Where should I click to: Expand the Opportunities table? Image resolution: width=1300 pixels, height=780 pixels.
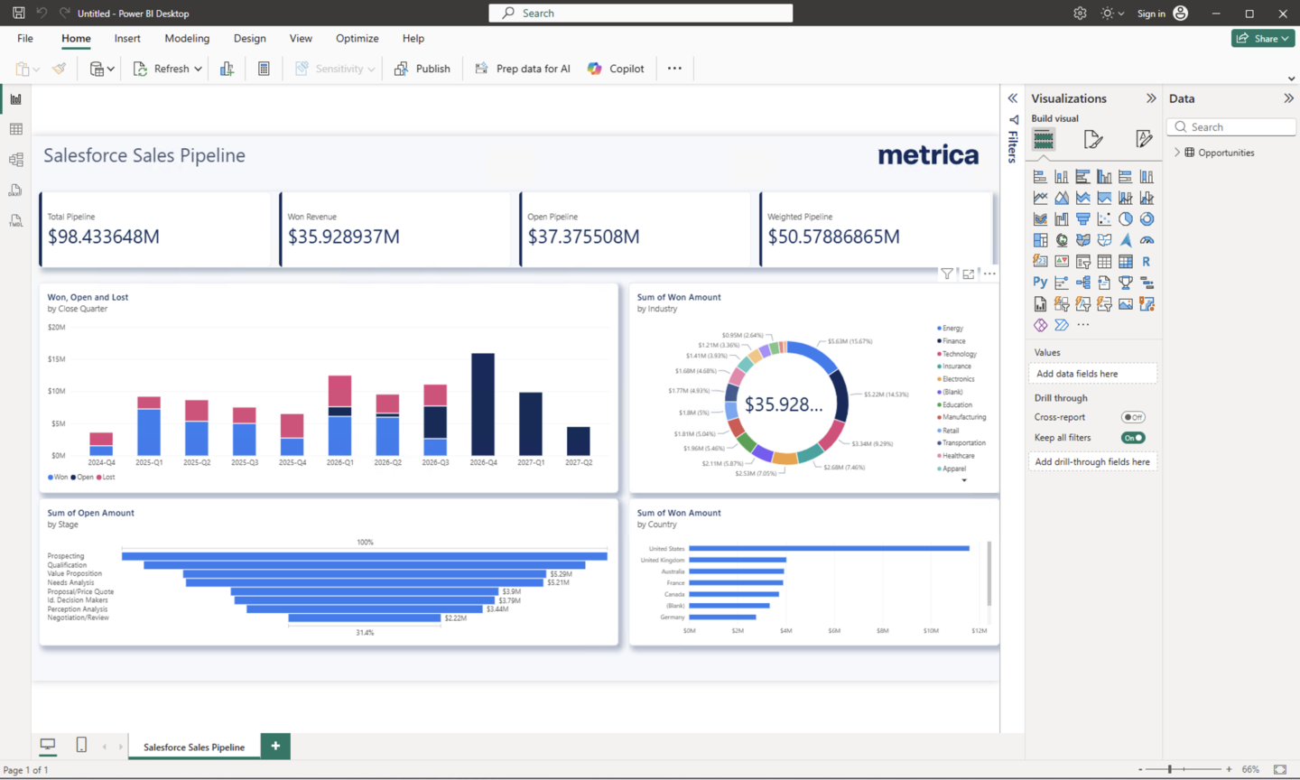coord(1176,153)
